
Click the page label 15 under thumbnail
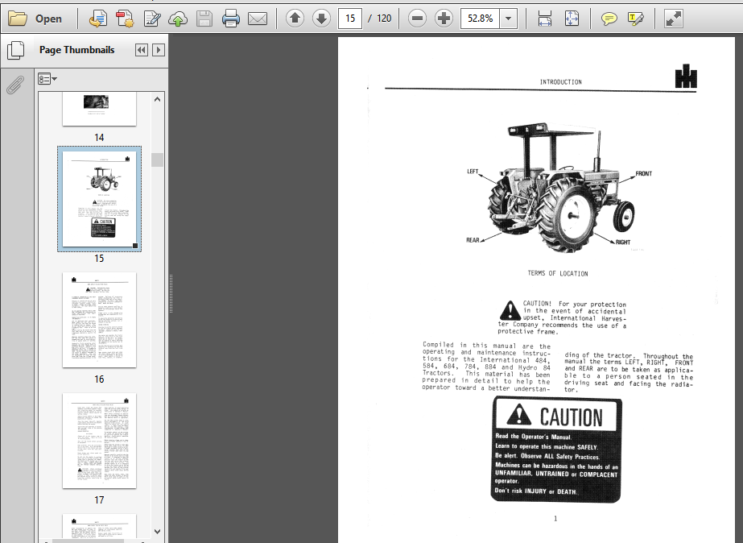pyautogui.click(x=99, y=259)
